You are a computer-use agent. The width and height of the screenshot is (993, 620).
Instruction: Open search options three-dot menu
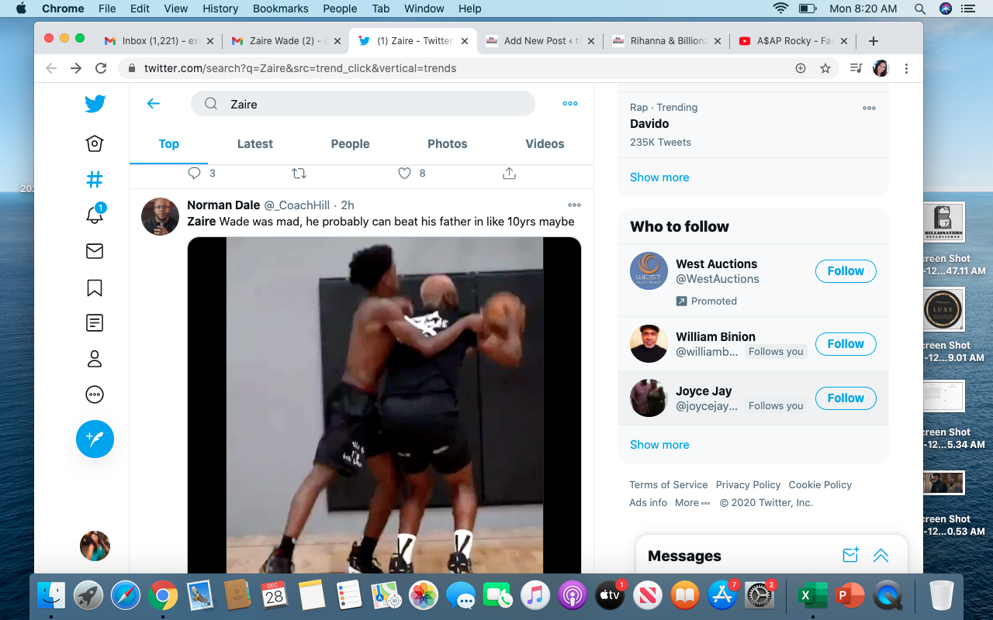click(x=570, y=104)
